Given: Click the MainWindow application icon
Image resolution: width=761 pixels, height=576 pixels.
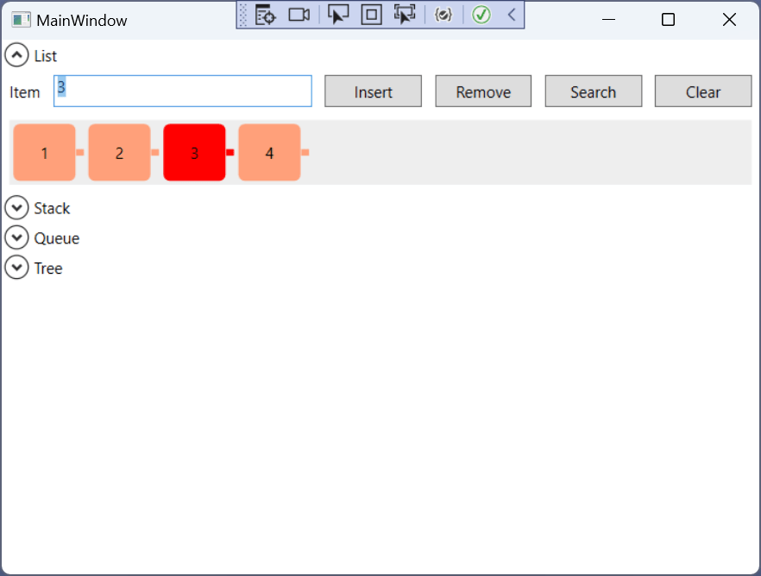Looking at the screenshot, I should point(19,18).
